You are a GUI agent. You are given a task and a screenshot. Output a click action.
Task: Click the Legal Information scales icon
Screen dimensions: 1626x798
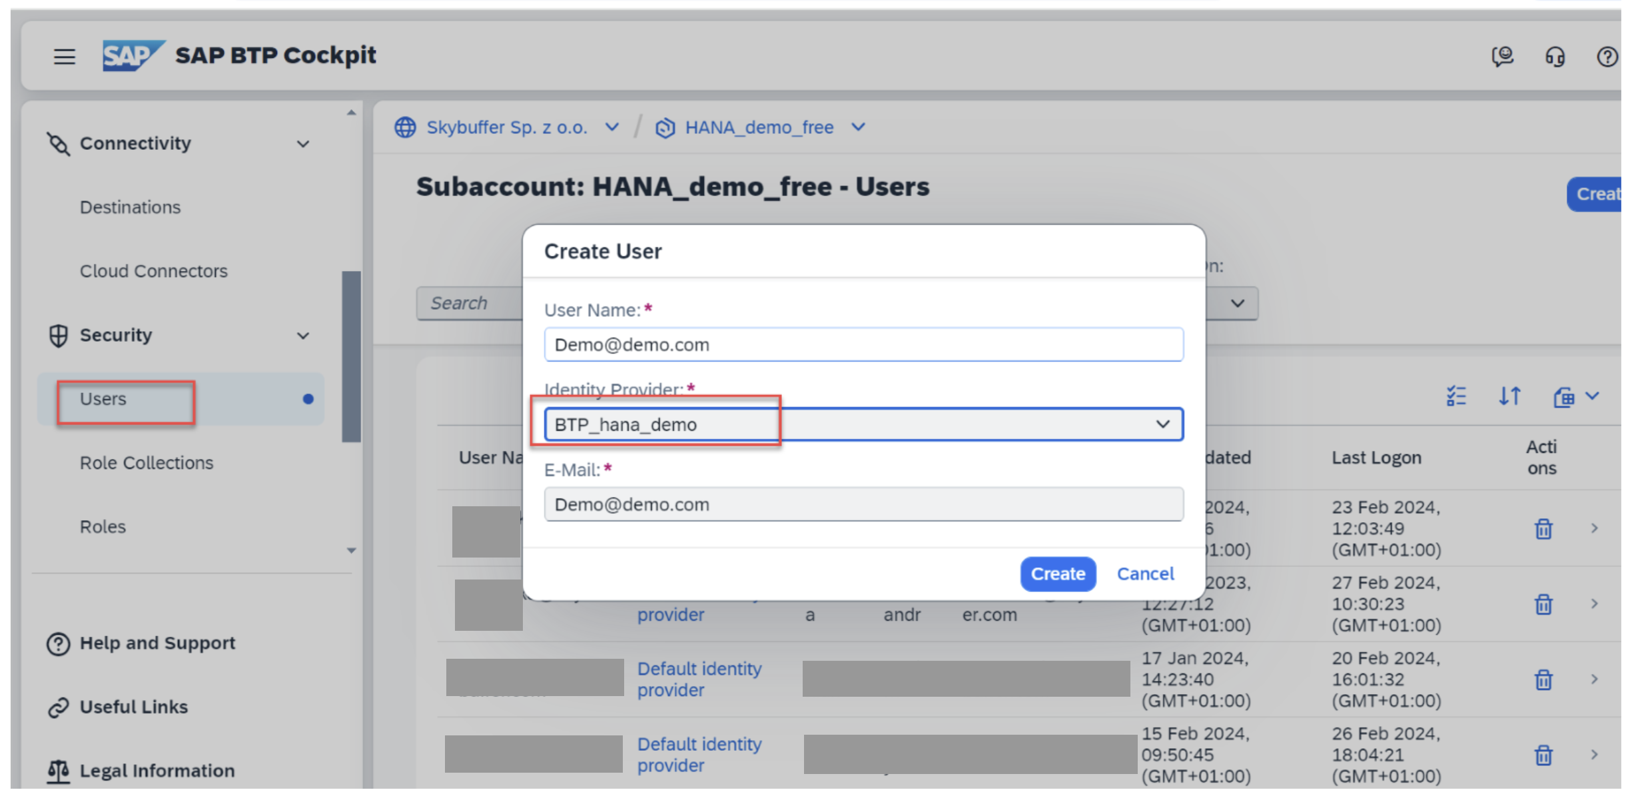tap(58, 771)
